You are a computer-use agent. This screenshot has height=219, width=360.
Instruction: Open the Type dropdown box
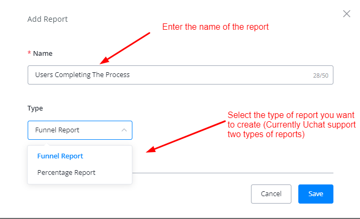click(80, 130)
